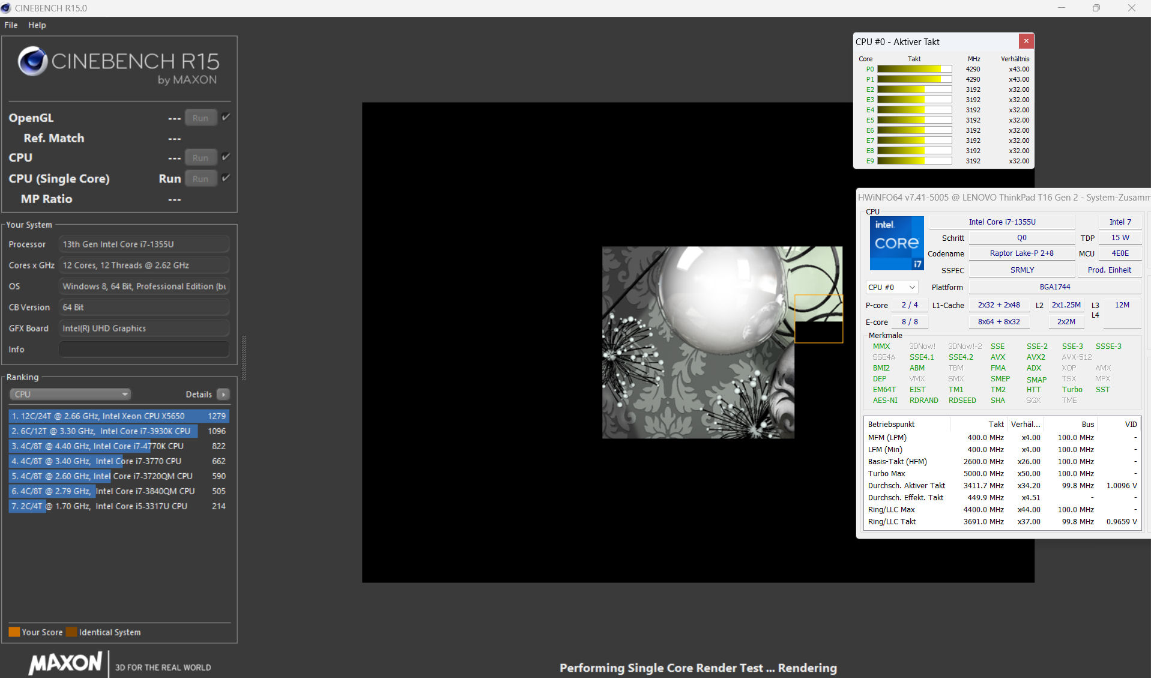Viewport: 1151px width, 678px height.
Task: Click the Cinebench app icon in title bar
Action: coord(7,8)
